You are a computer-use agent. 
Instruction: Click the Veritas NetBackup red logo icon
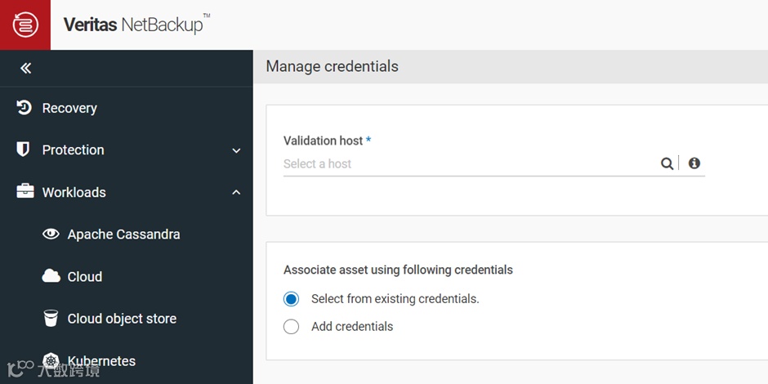[x=25, y=25]
